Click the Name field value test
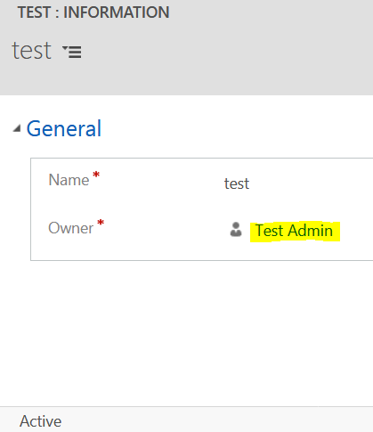The width and height of the screenshot is (373, 432). point(237,183)
